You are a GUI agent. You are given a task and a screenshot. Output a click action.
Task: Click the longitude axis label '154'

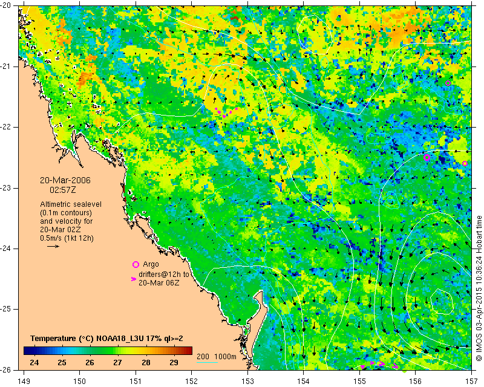pyautogui.click(x=304, y=381)
